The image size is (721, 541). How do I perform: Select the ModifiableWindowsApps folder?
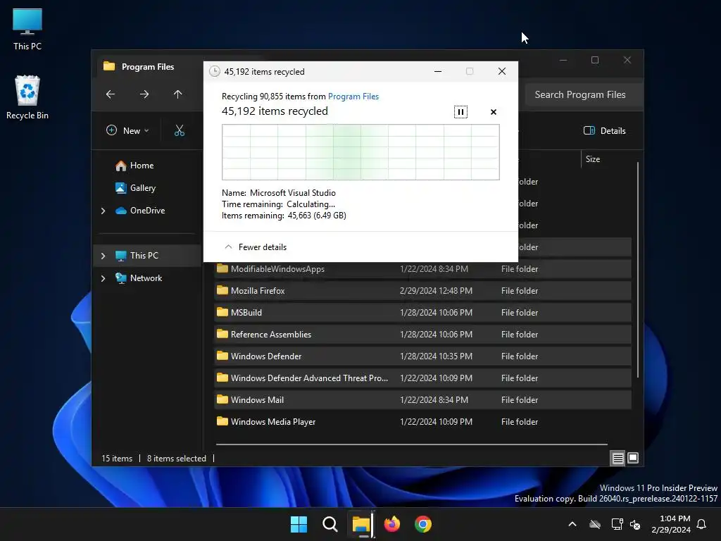pos(422,268)
